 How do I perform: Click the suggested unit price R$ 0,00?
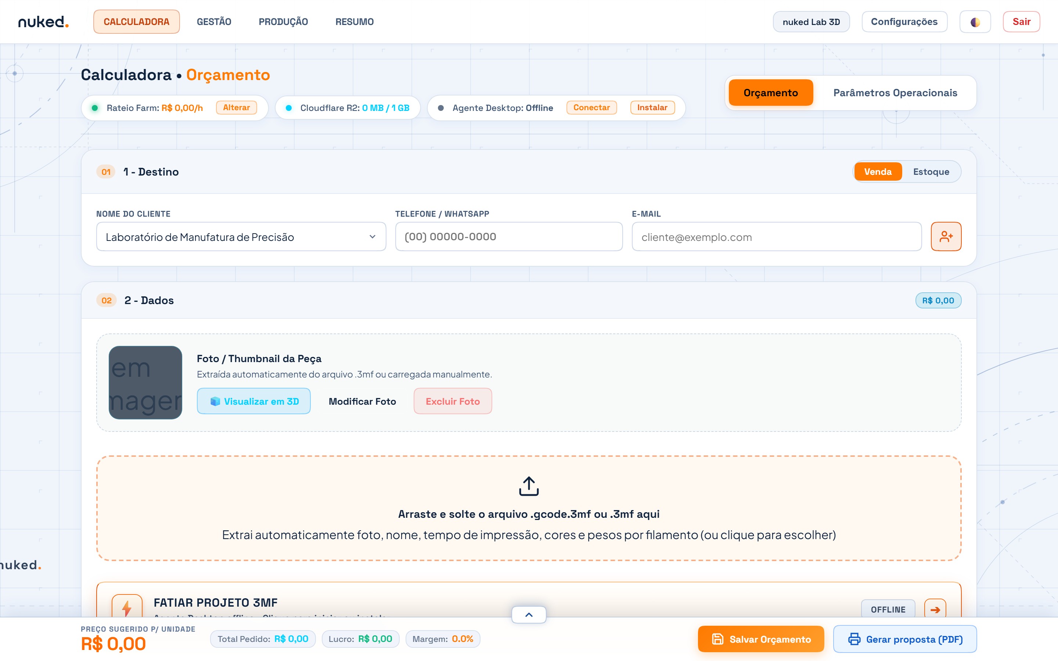coord(113,644)
